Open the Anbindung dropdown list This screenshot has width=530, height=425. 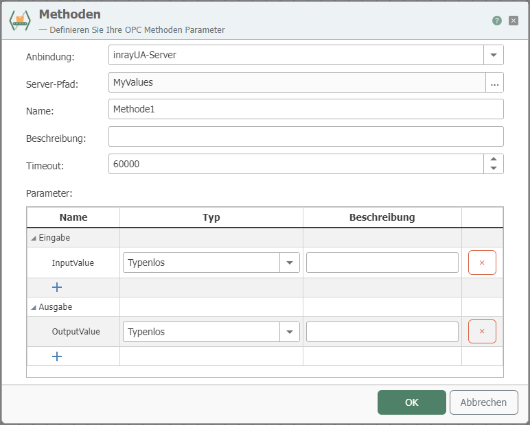tap(494, 55)
